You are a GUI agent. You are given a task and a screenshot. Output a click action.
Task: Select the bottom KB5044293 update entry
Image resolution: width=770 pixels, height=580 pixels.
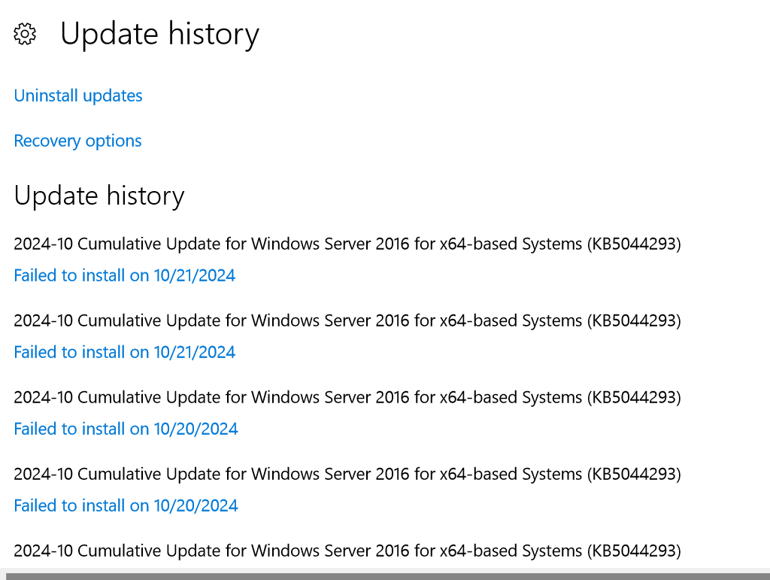tap(347, 551)
